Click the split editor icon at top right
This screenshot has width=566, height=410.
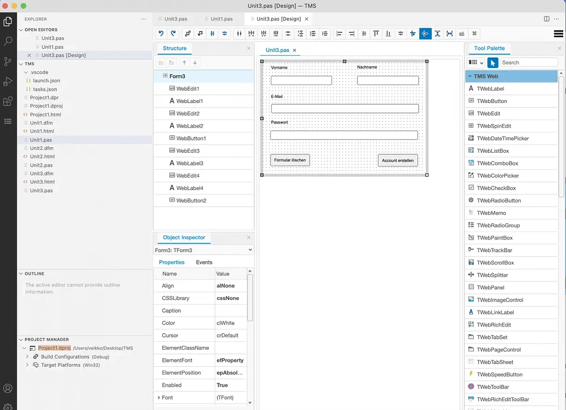[547, 19]
